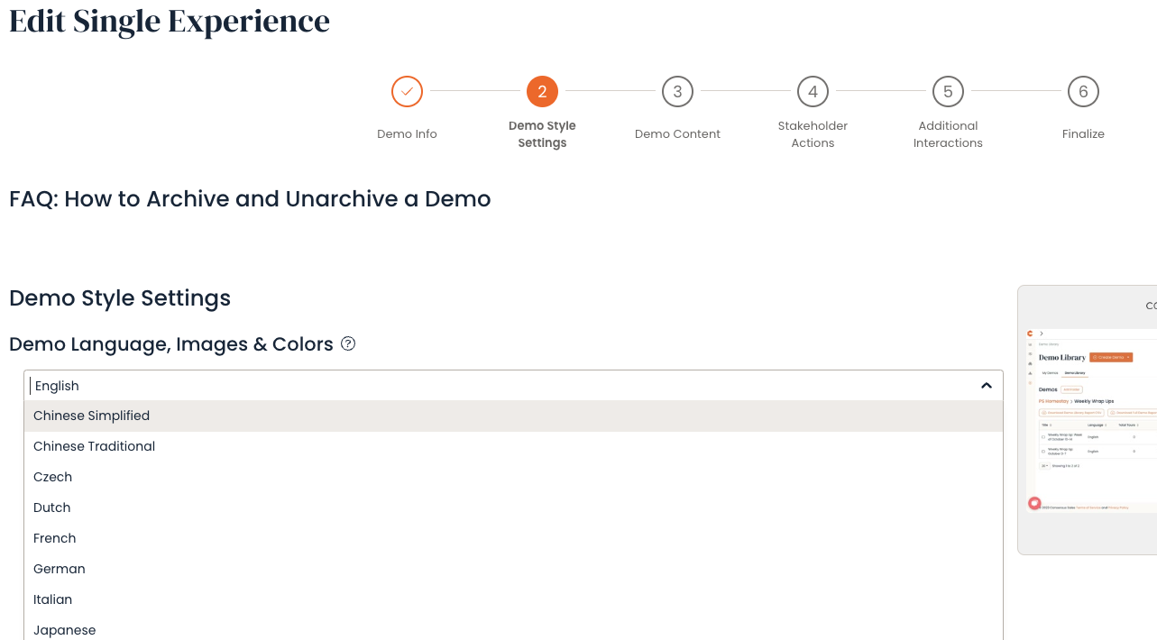Pick Italian from the language options
The width and height of the screenshot is (1157, 640).
[x=513, y=599]
